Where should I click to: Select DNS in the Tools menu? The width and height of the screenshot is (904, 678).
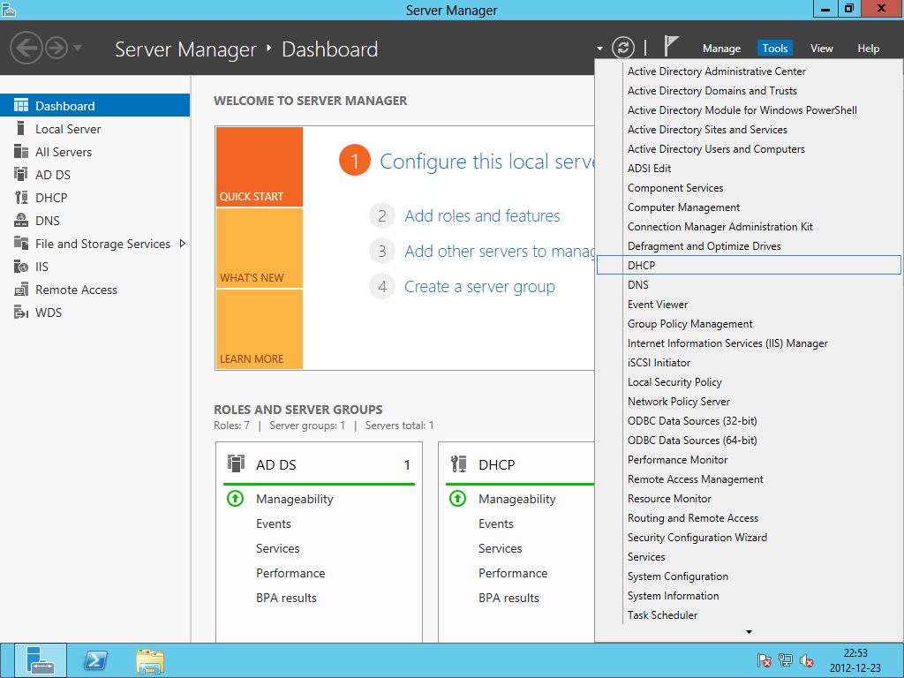click(x=749, y=285)
